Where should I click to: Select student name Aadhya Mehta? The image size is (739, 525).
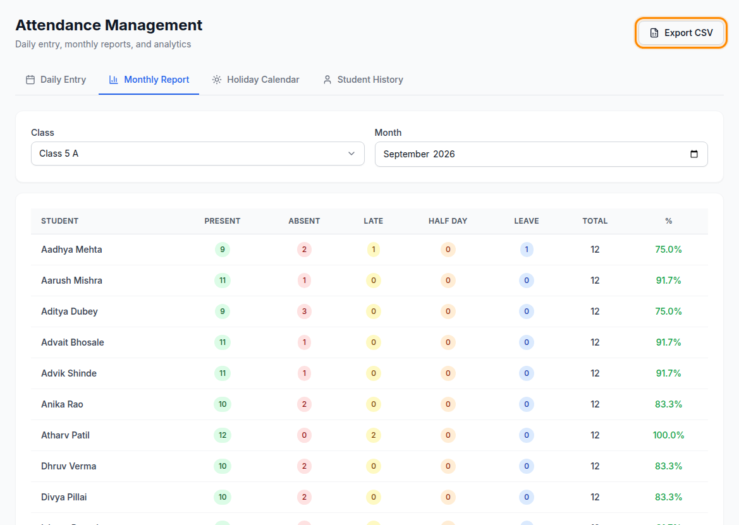(71, 250)
